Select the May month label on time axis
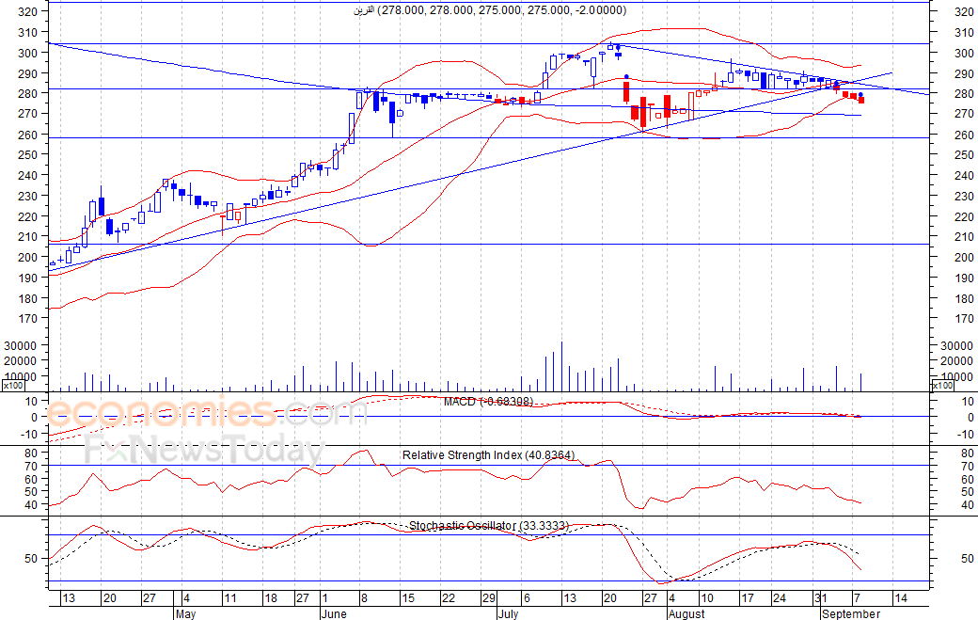Screen dimensions: 978x620 point(185,613)
